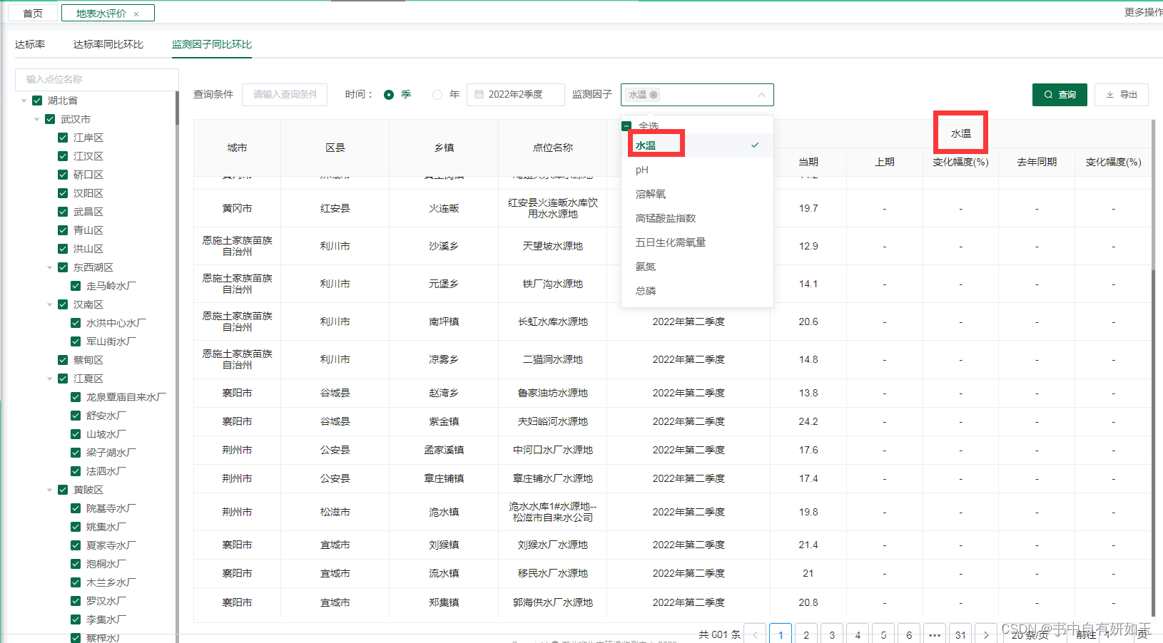
Task: Toggle the 全选 checkbox in the dropdown
Action: click(626, 126)
